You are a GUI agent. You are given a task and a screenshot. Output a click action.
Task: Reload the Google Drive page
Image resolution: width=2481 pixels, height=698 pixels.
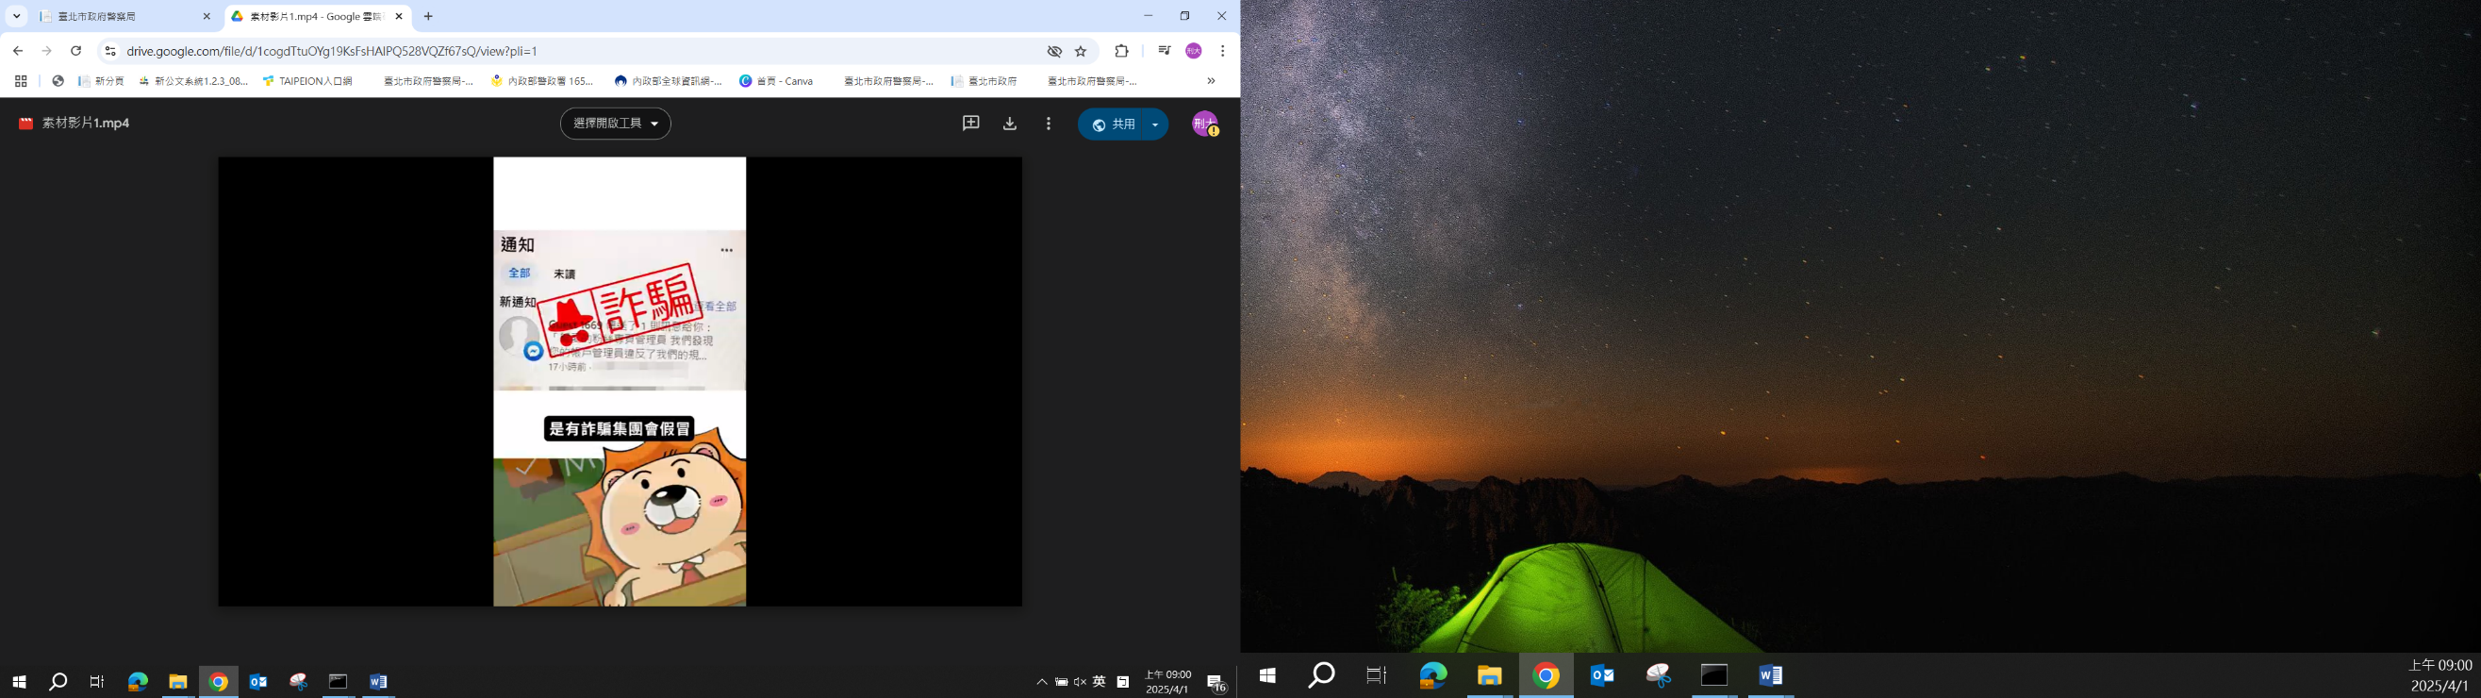(76, 51)
